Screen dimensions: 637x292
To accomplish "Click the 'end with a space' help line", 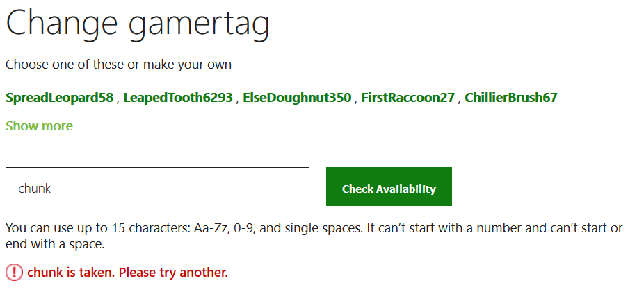I will click(x=54, y=245).
